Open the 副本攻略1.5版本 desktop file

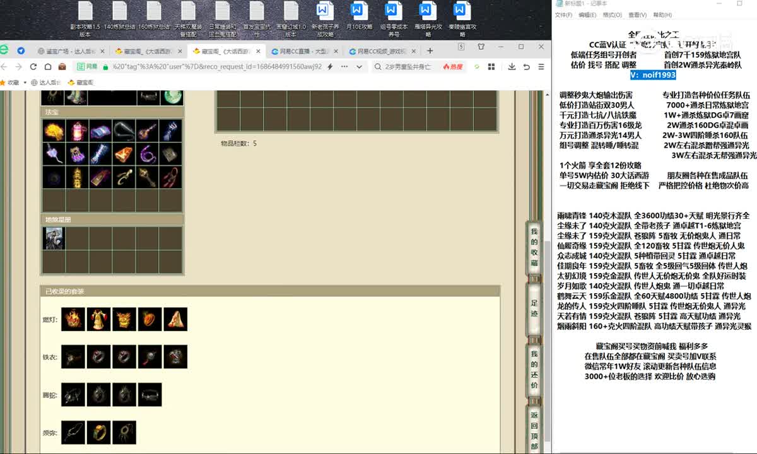(85, 19)
